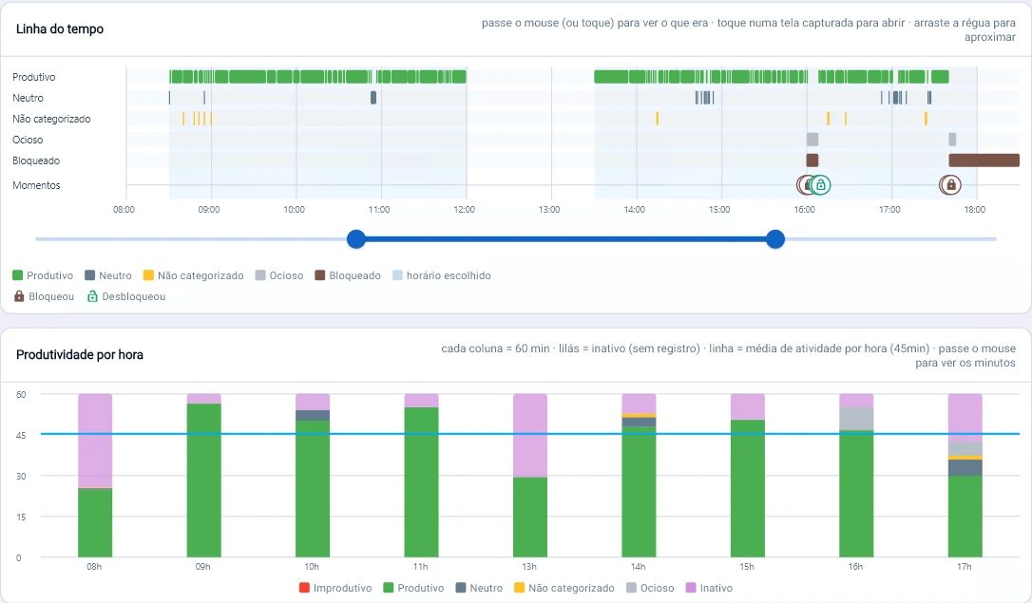Grab the left handle of the timeline range slider

[356, 239]
